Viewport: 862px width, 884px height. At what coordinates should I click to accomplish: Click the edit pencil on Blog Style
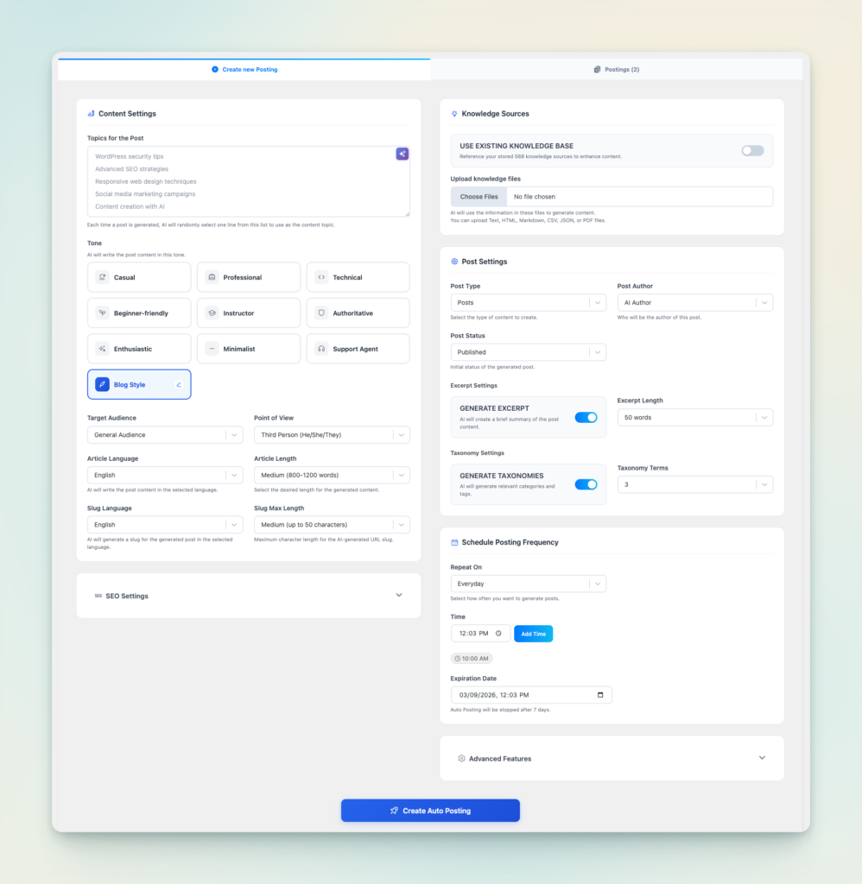(x=179, y=385)
